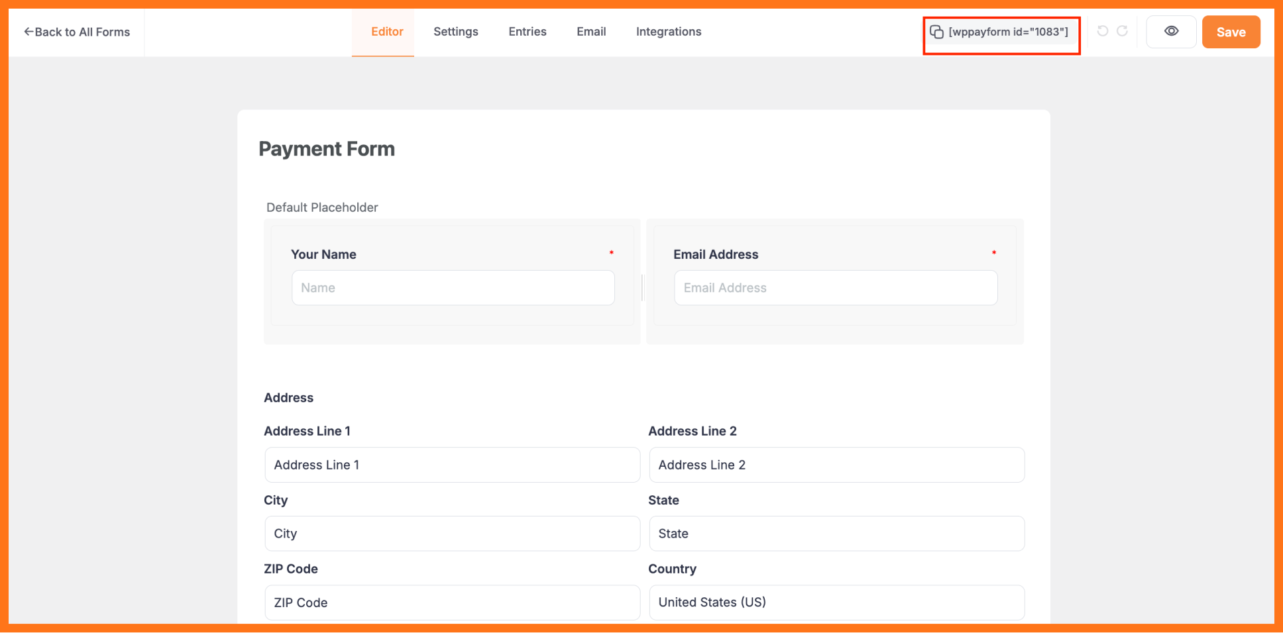Click the Your Name input field

point(453,288)
